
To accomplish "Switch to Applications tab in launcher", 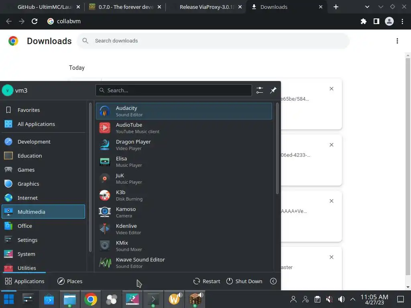I will click(x=24, y=281).
